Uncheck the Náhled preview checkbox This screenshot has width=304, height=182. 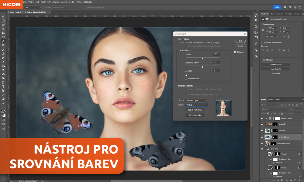point(235,52)
